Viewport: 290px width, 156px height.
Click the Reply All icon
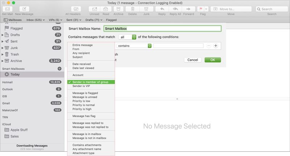coord(175,9)
